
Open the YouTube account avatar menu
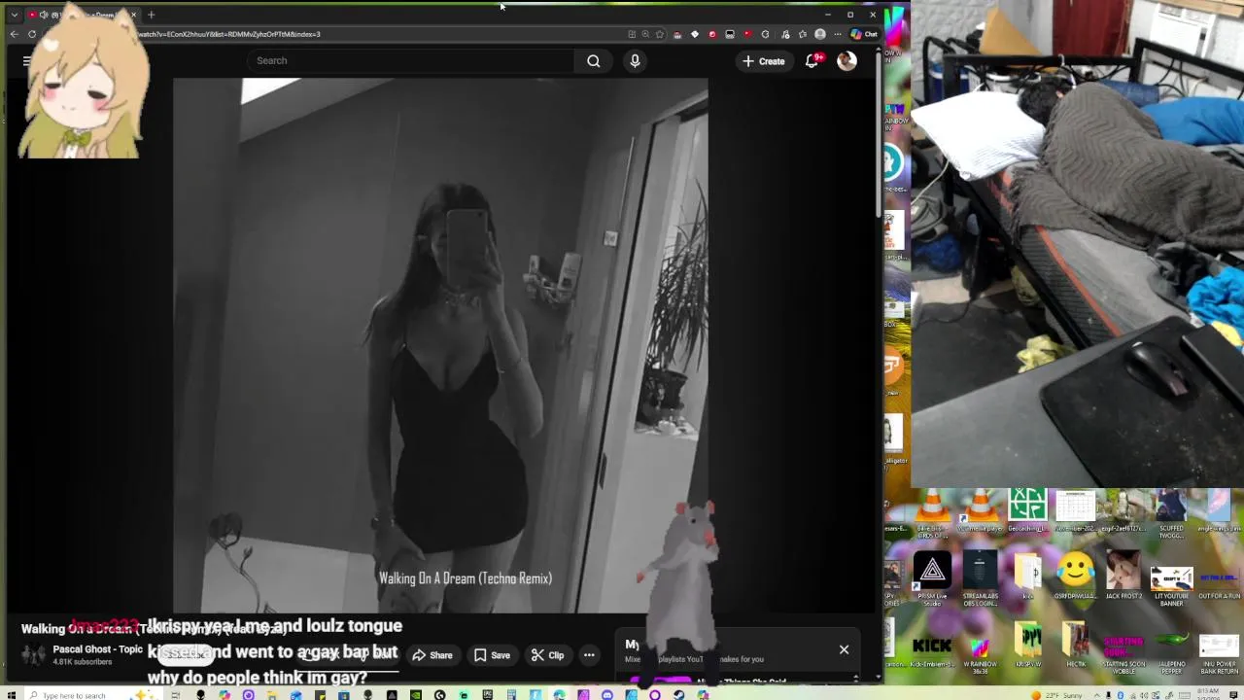(847, 60)
